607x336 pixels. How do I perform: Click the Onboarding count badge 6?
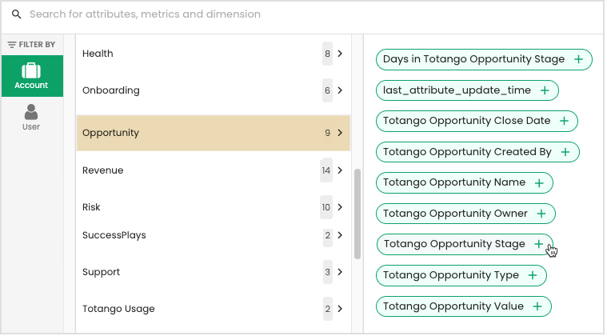tap(328, 90)
